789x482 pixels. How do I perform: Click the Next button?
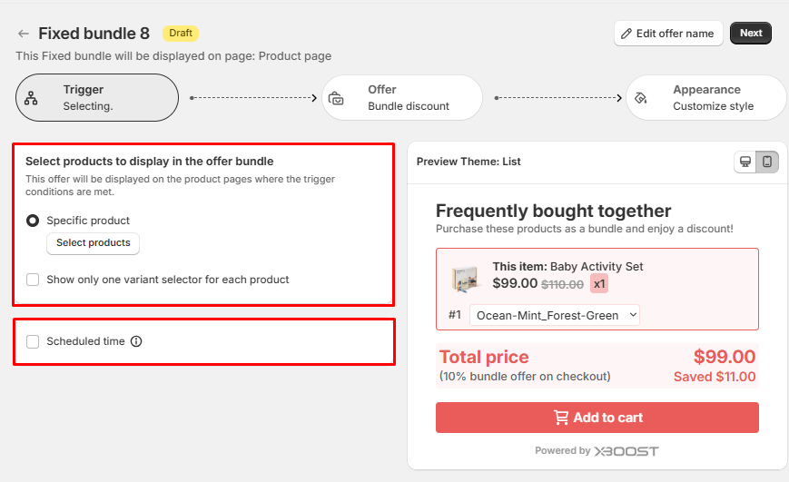[751, 34]
